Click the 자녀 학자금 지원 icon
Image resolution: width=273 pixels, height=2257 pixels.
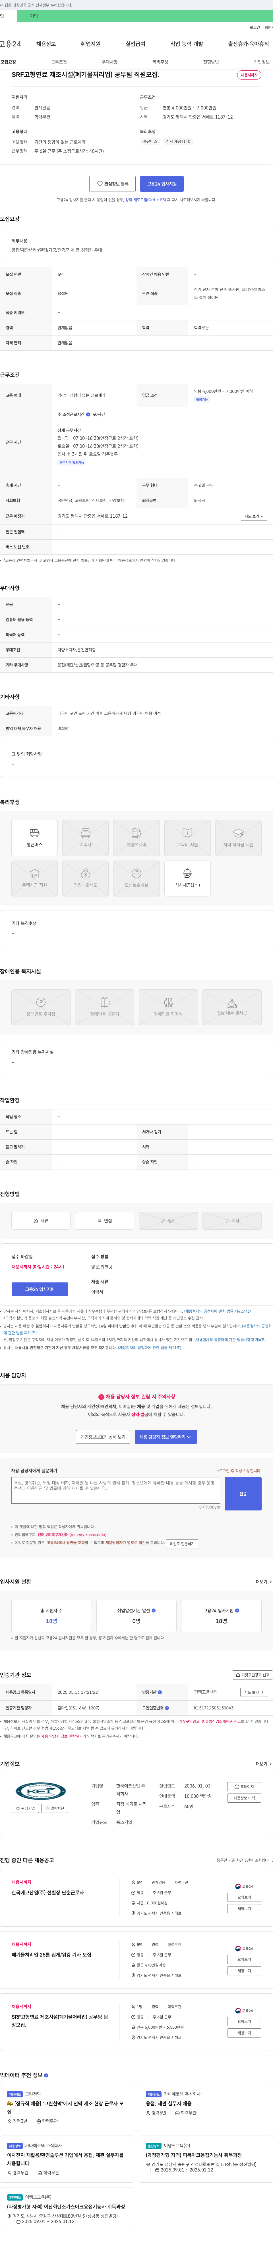[238, 838]
